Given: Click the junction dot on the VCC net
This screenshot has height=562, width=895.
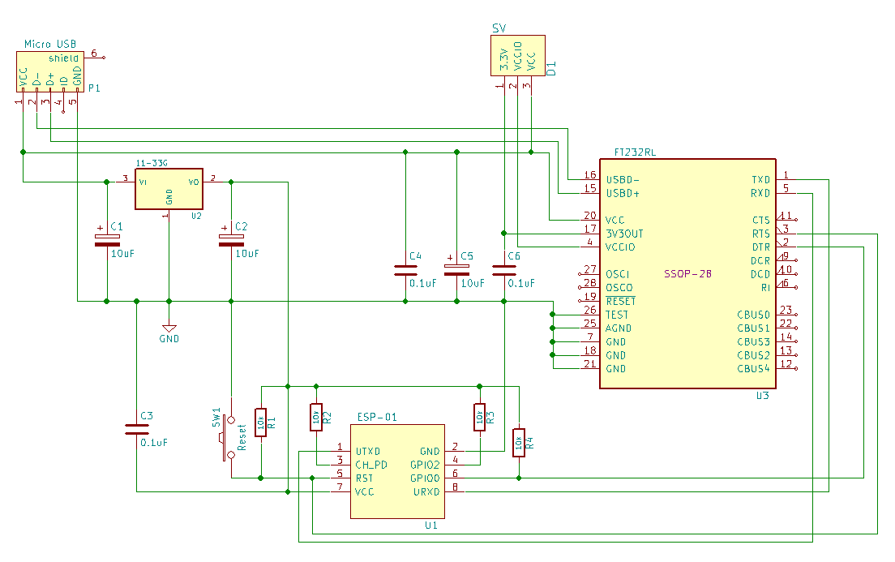Looking at the screenshot, I should [x=22, y=152].
